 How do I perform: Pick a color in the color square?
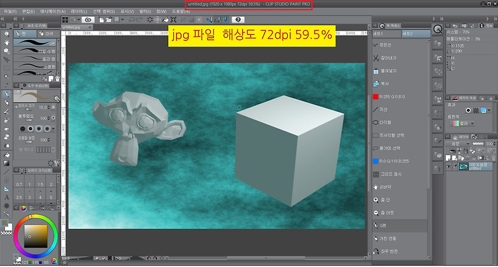point(36,237)
